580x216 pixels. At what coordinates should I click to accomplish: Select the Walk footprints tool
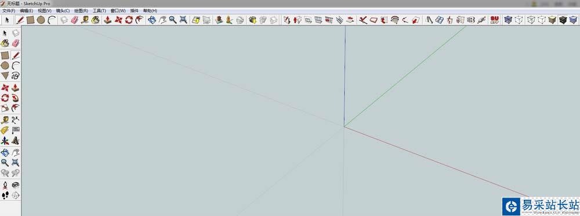(x=5, y=195)
